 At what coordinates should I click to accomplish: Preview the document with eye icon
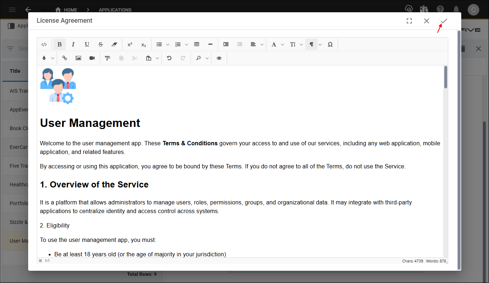pyautogui.click(x=219, y=58)
